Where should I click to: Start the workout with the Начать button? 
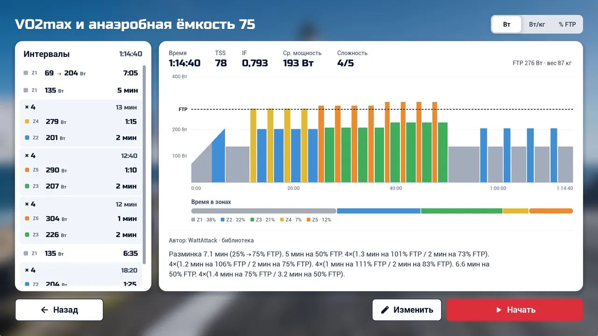coord(515,310)
